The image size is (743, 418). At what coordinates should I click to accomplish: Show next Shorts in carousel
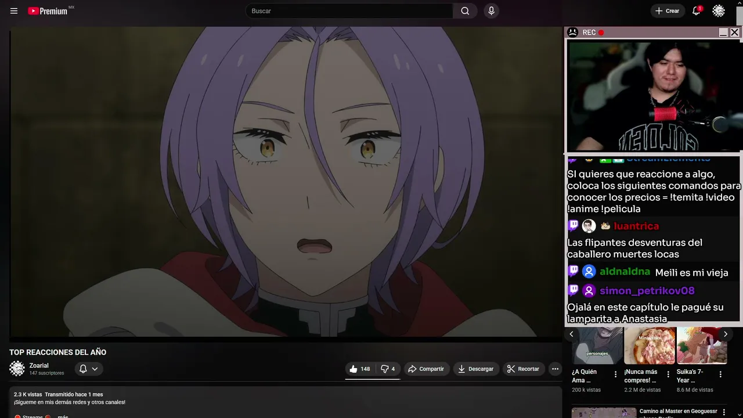(725, 334)
